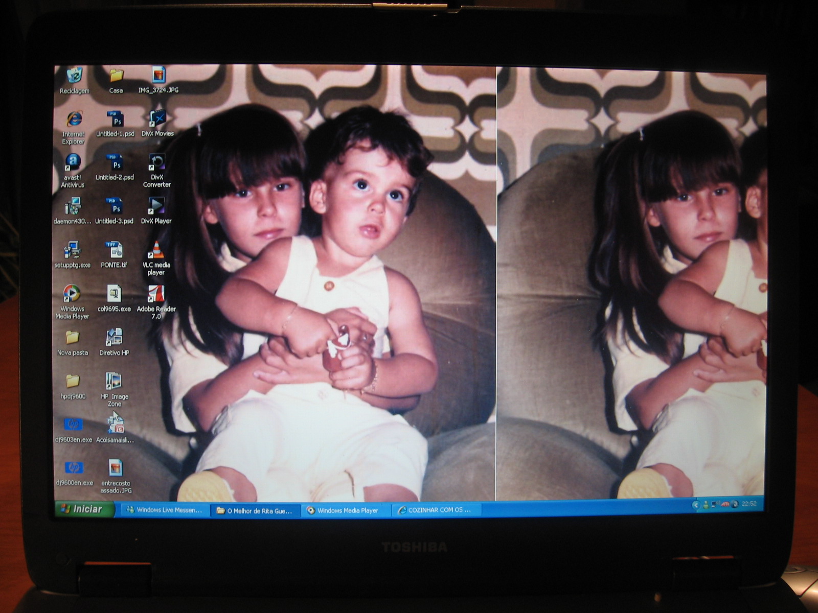Screen dimensions: 818x613
Task: Select col9695.exe on the desktop
Action: click(114, 299)
